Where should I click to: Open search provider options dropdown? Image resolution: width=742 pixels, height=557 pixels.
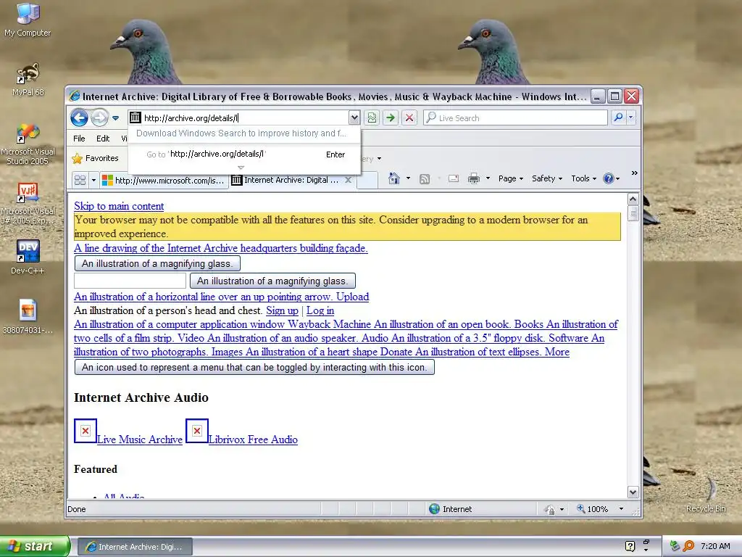pos(631,117)
